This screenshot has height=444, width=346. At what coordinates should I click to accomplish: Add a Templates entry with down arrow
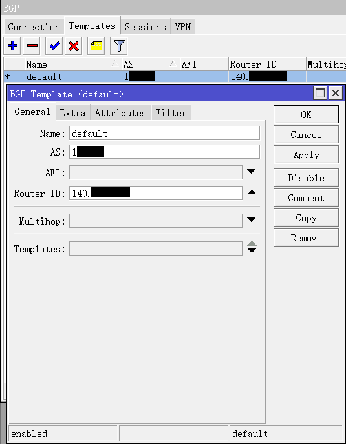coord(252,250)
